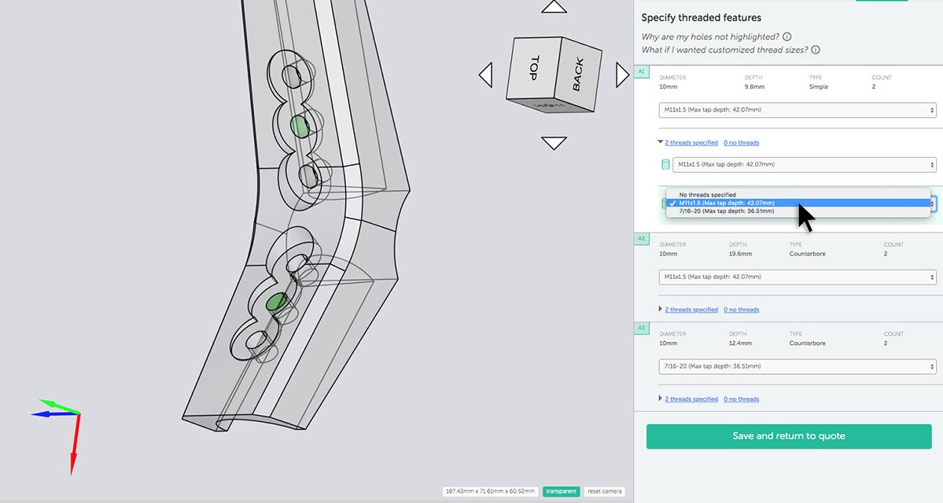The width and height of the screenshot is (943, 503).
Task: Click the green axis arrow of the triad
Action: click(59, 406)
